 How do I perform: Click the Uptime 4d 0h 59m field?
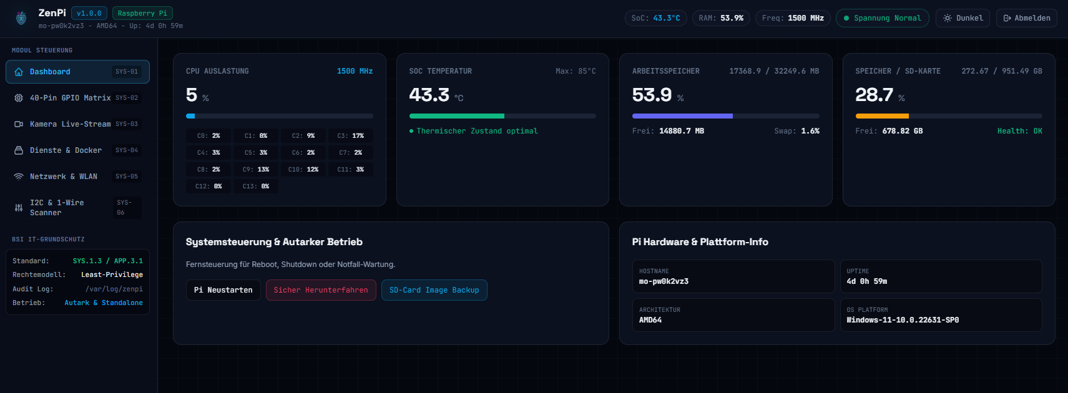941,276
